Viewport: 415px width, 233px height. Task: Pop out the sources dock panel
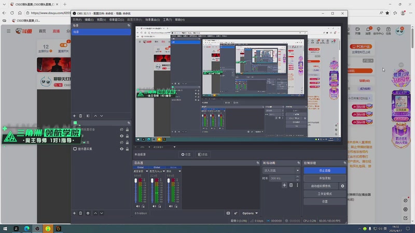(129, 123)
